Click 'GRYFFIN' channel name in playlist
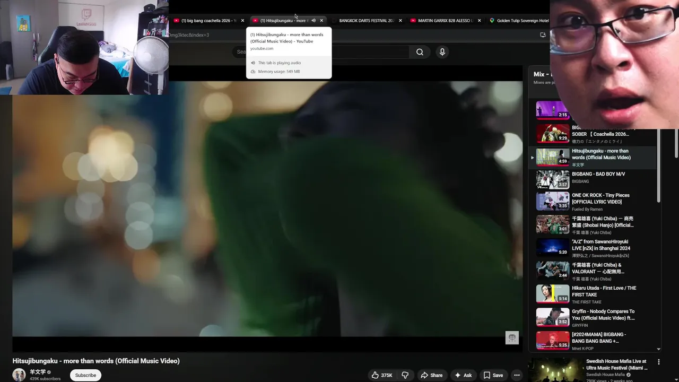Viewport: 679px width, 382px height. pos(580,325)
